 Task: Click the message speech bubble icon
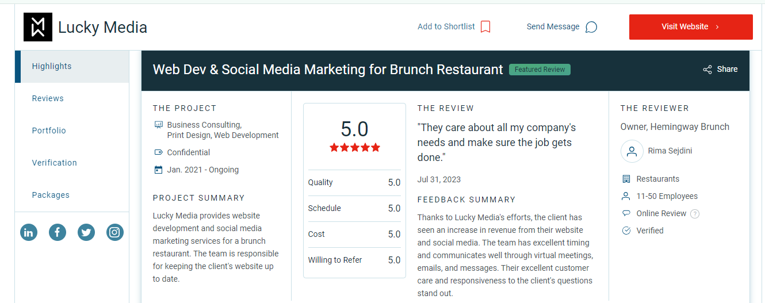click(x=591, y=27)
